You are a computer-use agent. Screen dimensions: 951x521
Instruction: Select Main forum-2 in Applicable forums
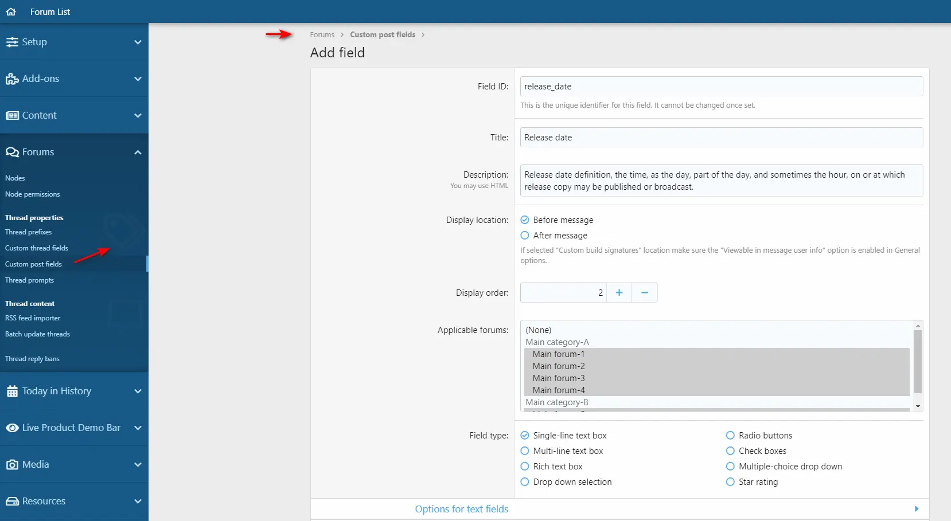coord(717,366)
